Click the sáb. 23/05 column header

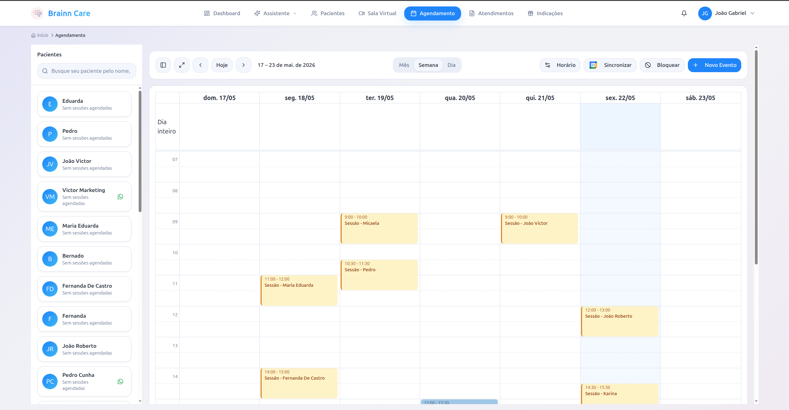coord(700,98)
